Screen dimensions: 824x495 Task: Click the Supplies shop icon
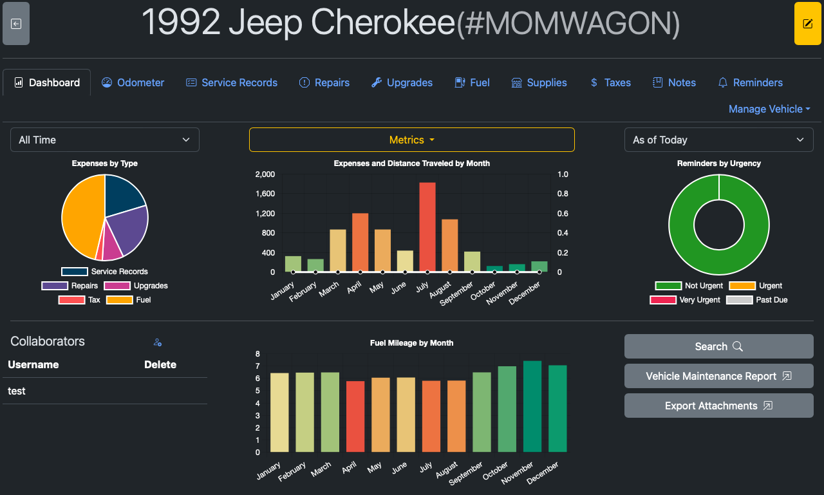click(x=516, y=82)
